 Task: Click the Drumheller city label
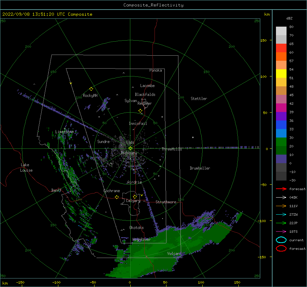coord(200,168)
